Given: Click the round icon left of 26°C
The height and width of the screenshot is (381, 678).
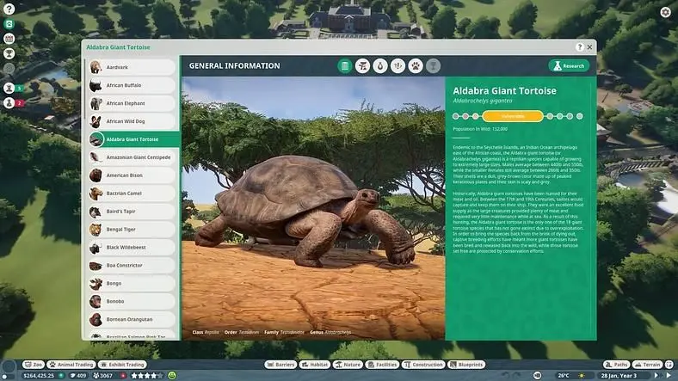Looking at the screenshot, I should pos(538,375).
